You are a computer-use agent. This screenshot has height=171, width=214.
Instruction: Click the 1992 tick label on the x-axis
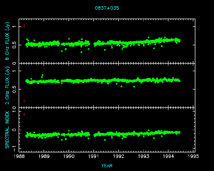point(119,156)
